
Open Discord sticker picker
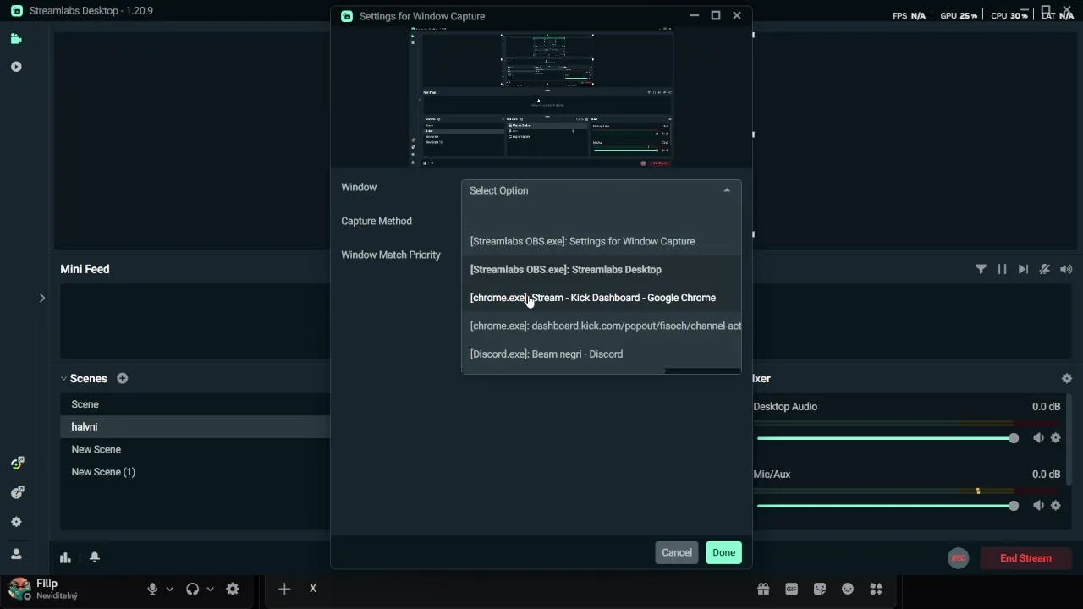point(820,589)
